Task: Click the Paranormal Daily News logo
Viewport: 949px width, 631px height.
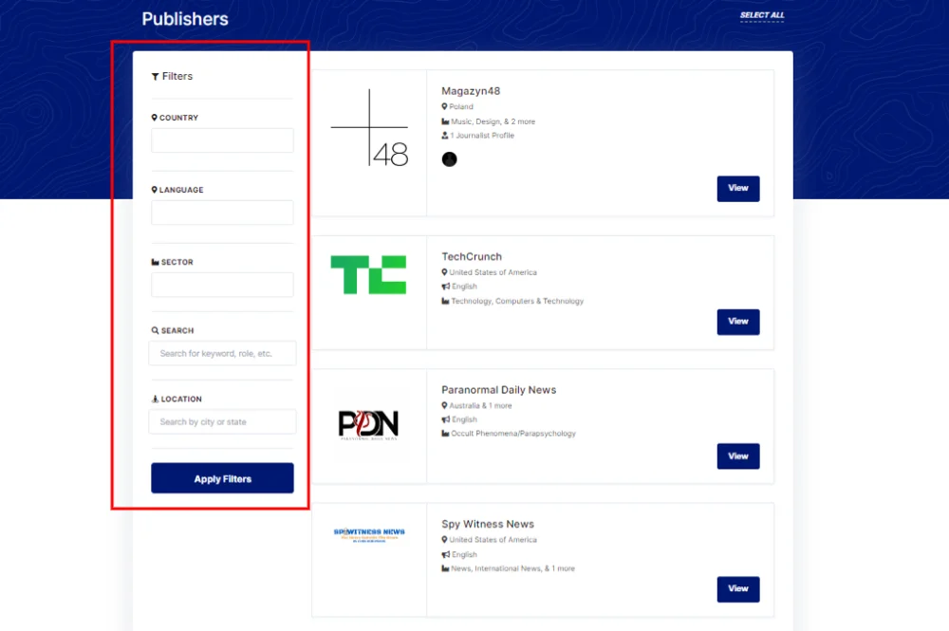Action: tap(368, 424)
